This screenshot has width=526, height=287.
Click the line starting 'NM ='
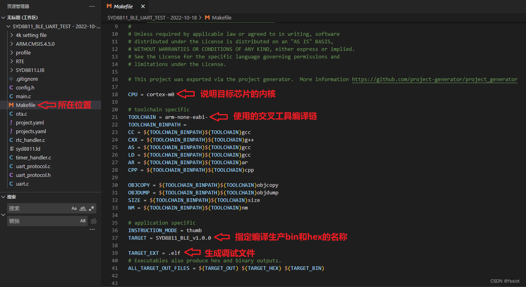pos(188,207)
